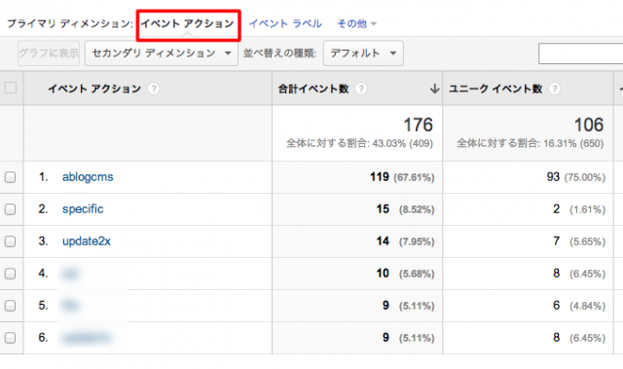Viewport: 623px width, 369px height.
Task: Select the checkbox for row 6
Action: 11,338
